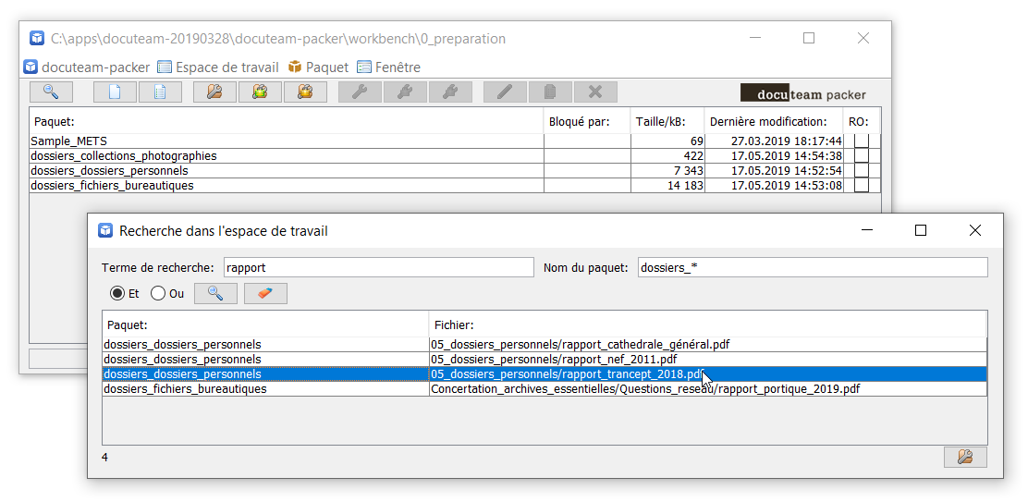Open the Paquet menu

click(319, 67)
